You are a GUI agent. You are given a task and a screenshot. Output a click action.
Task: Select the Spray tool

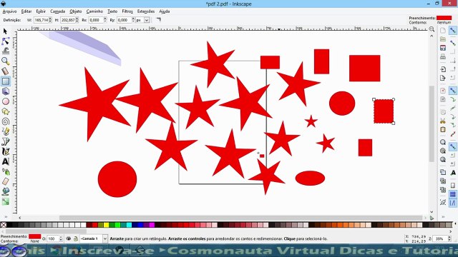[x=5, y=171]
